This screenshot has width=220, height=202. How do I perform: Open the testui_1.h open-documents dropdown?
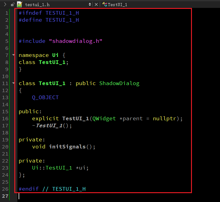(x=90, y=5)
